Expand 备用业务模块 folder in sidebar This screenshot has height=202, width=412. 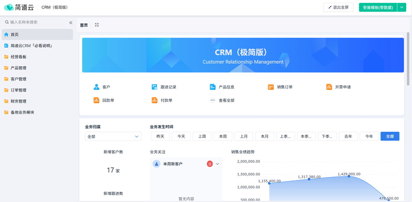coord(37,112)
